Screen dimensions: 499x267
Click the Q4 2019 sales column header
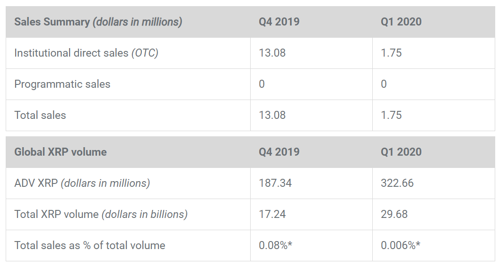279,22
